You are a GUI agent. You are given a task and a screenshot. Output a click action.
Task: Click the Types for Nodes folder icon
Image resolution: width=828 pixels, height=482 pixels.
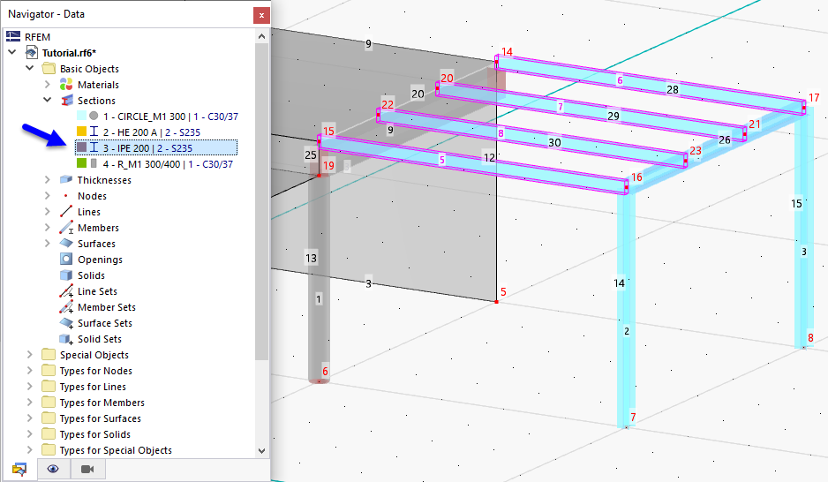(x=49, y=370)
